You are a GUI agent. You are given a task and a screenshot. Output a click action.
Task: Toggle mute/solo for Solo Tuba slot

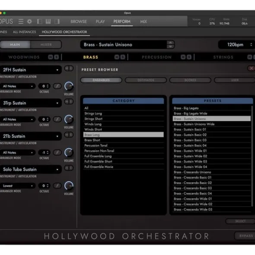coord(69,168)
